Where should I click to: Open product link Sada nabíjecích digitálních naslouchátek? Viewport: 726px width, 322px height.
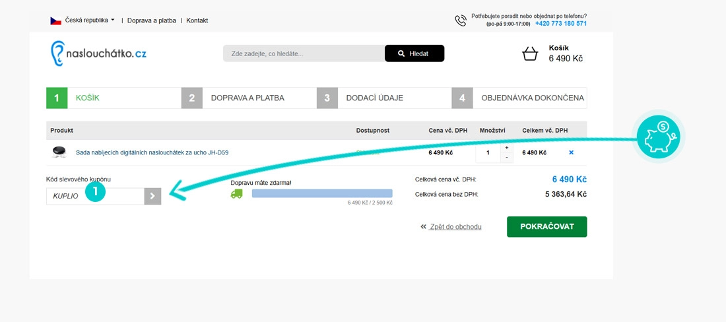pos(152,152)
